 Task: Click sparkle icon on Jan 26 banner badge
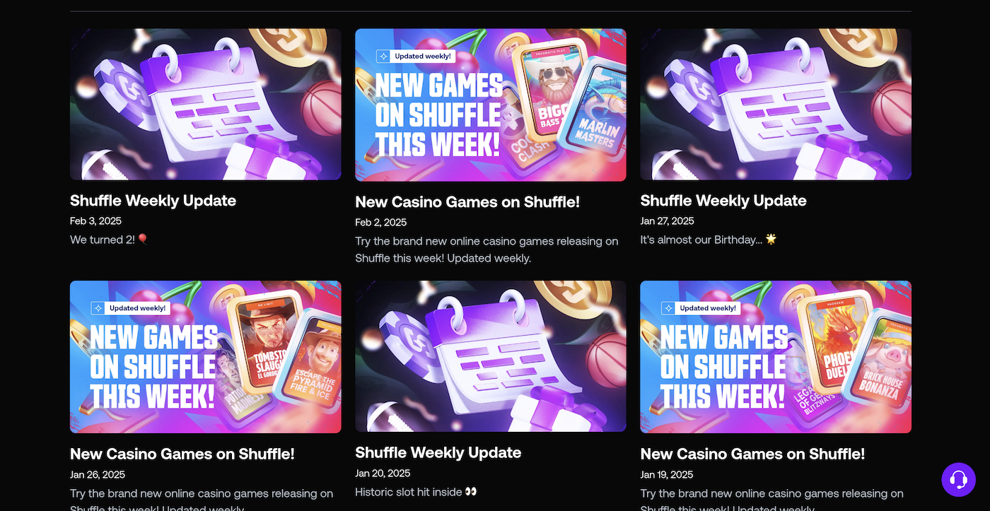(x=98, y=308)
